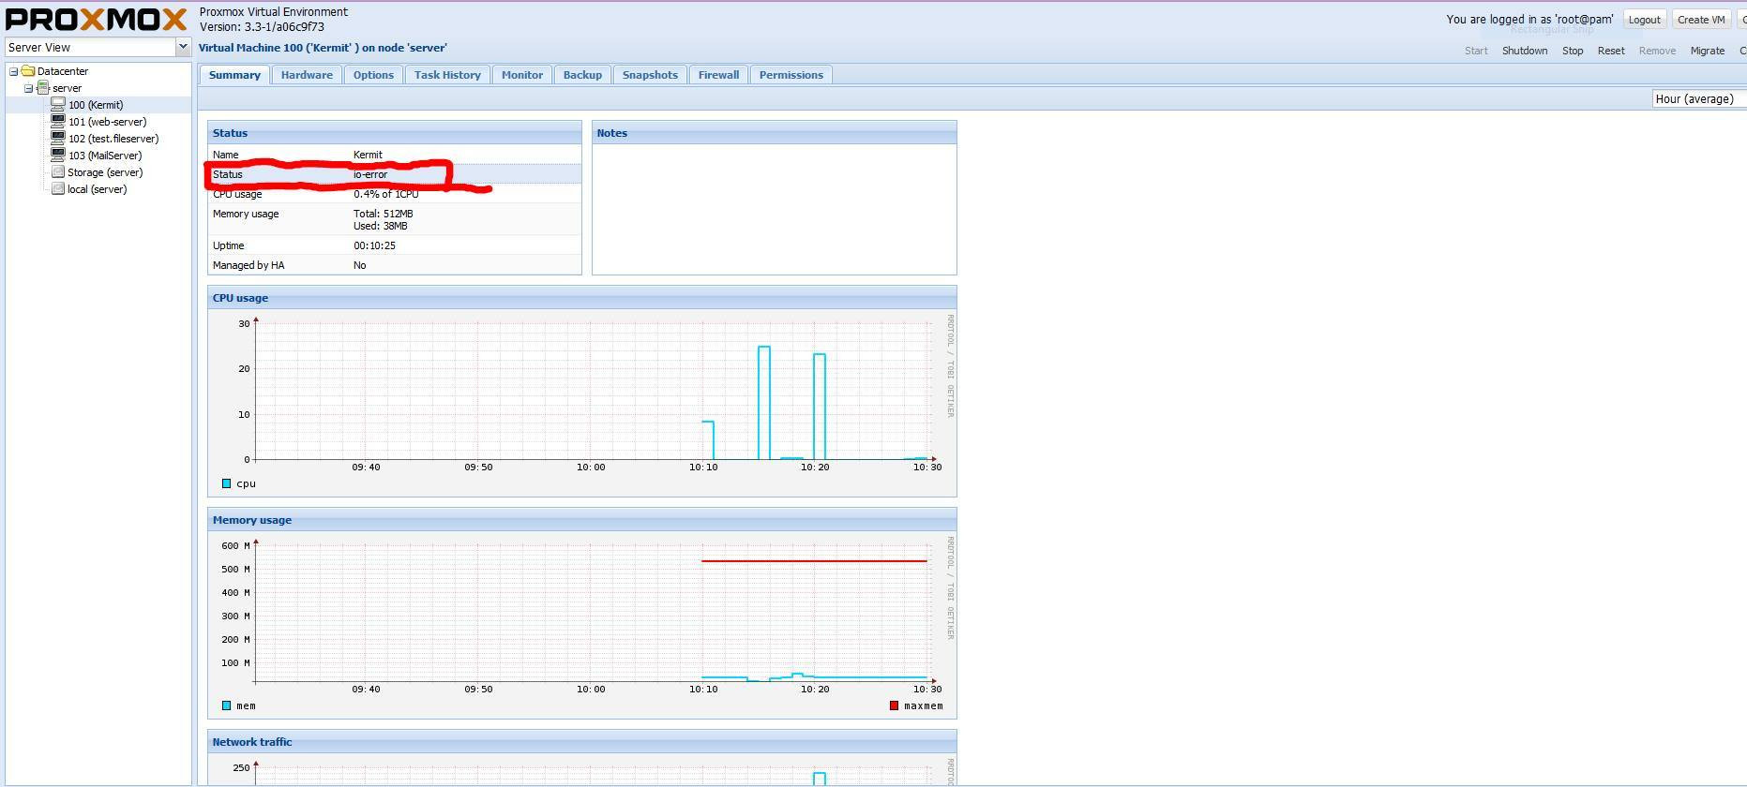This screenshot has height=787, width=1747.
Task: Click the Remove button
Action: 1657,51
